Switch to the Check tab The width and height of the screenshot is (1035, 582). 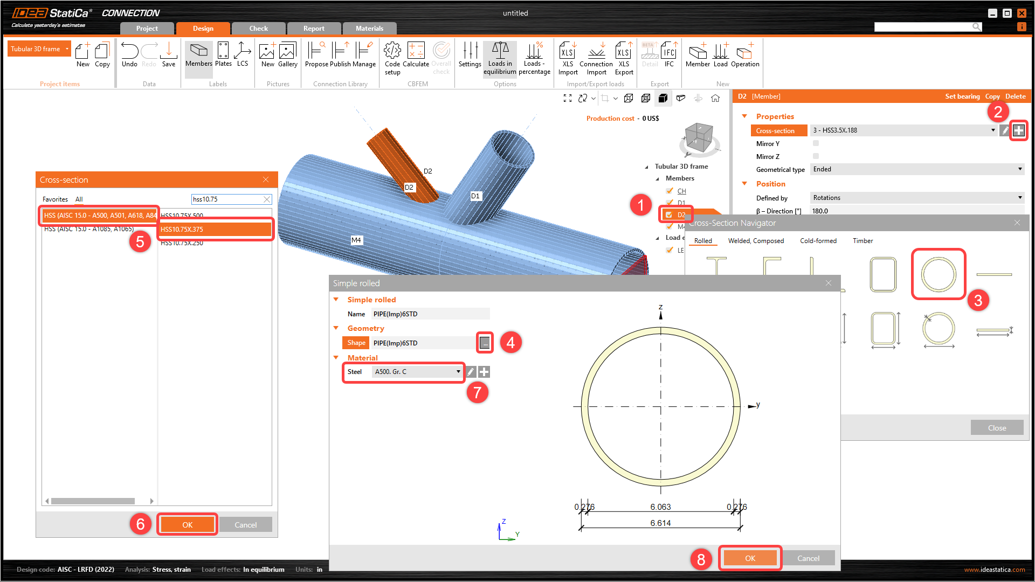coord(258,29)
